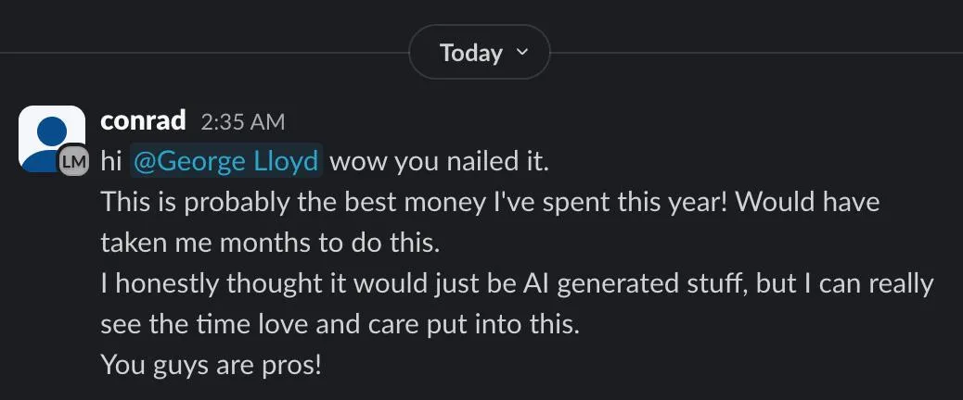Click line starting 'This is probably the best'

[x=489, y=202]
